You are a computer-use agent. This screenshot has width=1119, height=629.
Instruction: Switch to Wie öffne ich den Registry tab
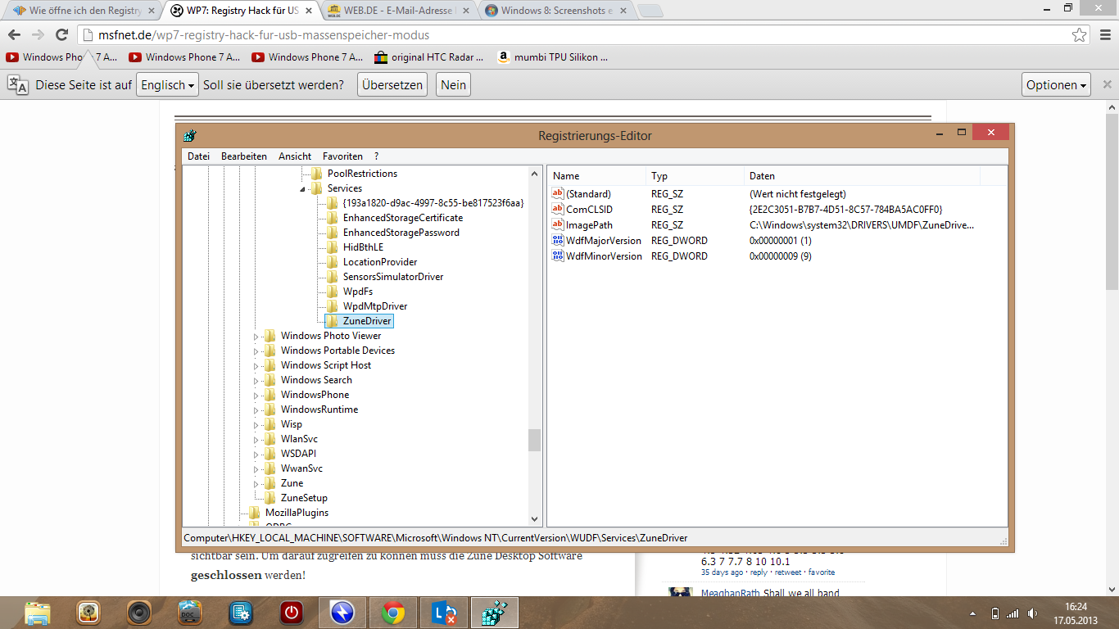[82, 11]
